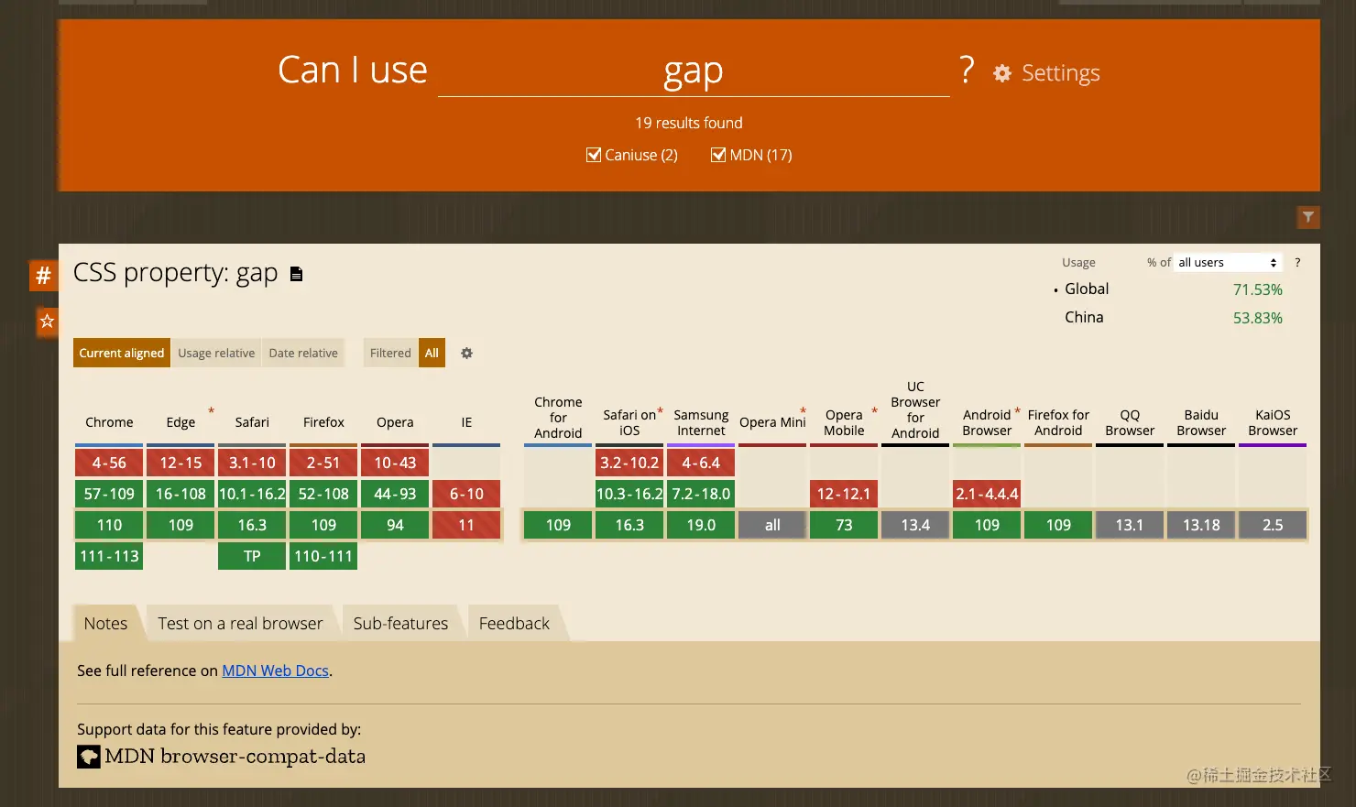This screenshot has width=1356, height=807.
Task: Select Firefox 2-51 version cell
Action: [x=323, y=463]
